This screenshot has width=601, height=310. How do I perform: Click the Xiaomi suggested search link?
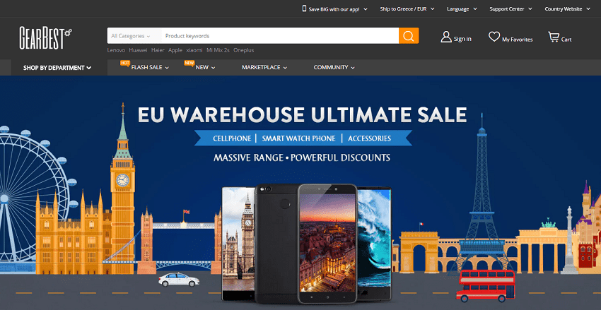pos(194,50)
